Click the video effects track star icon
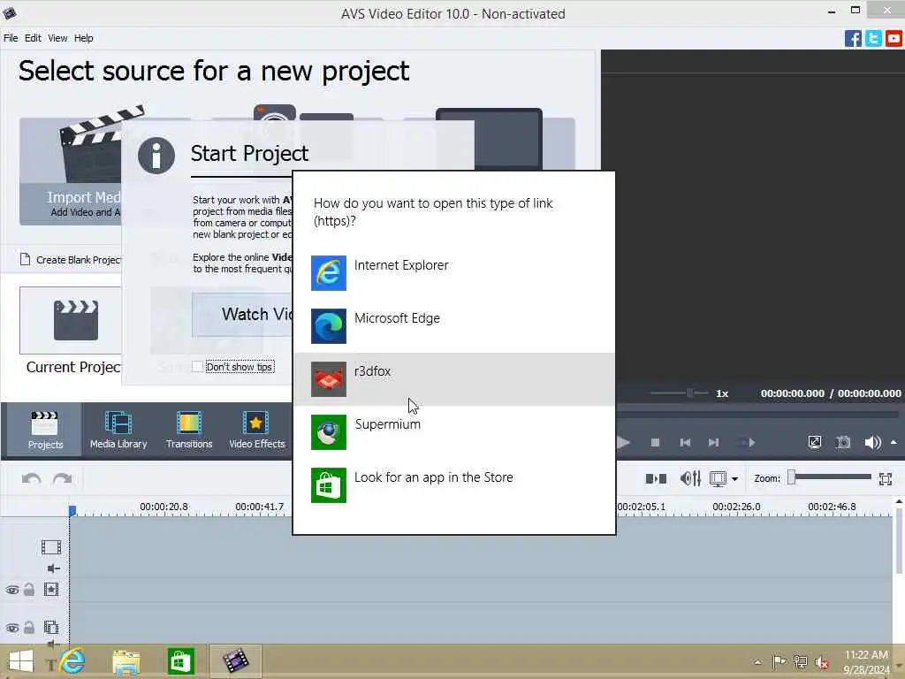The height and width of the screenshot is (679, 905). (50, 590)
